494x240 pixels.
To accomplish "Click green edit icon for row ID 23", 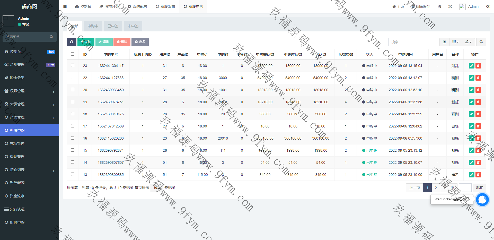I will click(471, 66).
